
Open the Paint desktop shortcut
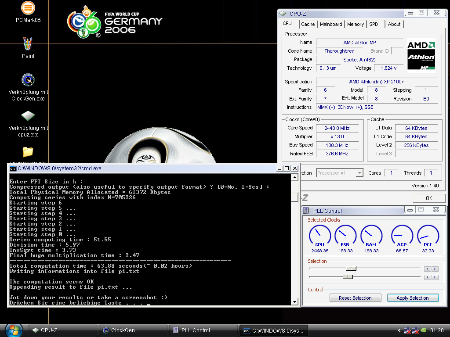pyautogui.click(x=28, y=47)
